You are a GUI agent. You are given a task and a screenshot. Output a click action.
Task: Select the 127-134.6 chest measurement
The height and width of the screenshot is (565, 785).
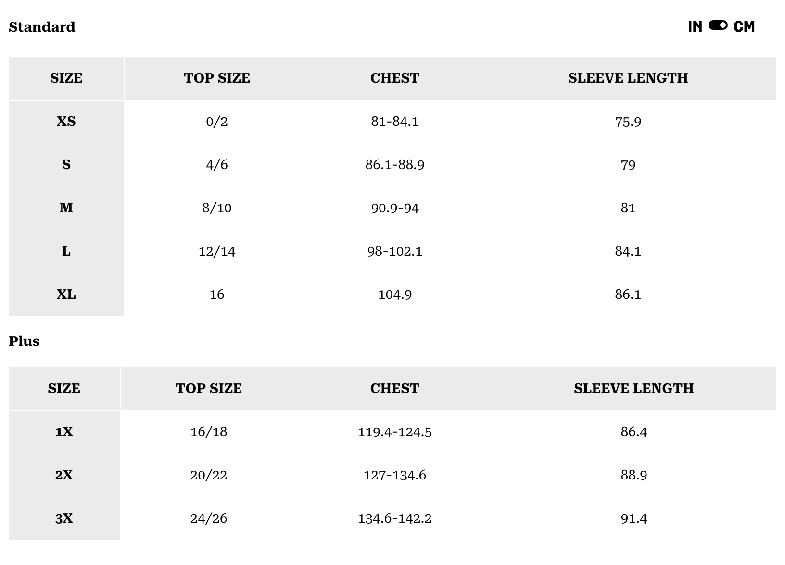(394, 475)
